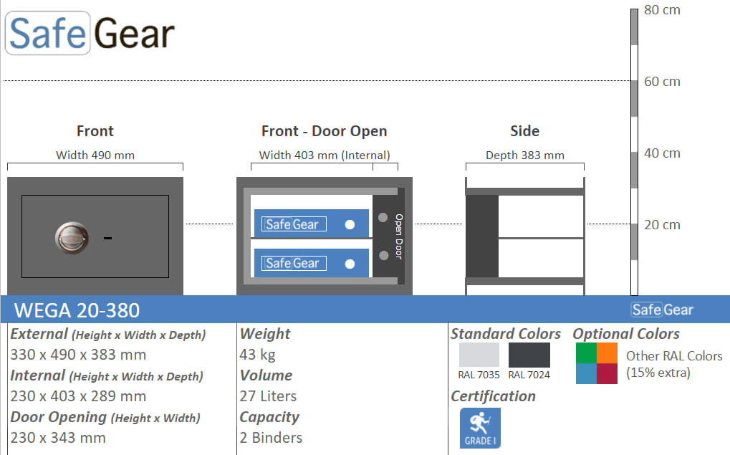This screenshot has height=455, width=730.
Task: Select the RAL 7024 dark grey swatch
Action: (x=529, y=355)
